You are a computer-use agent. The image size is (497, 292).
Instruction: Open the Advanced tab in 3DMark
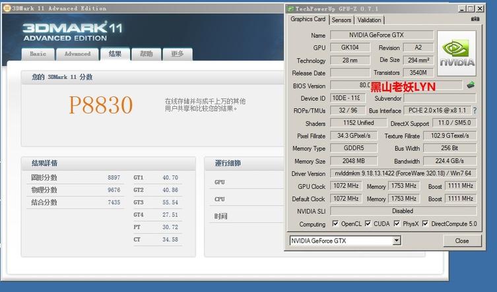pos(77,54)
